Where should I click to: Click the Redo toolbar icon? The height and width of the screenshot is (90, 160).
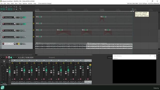coord(14,7)
